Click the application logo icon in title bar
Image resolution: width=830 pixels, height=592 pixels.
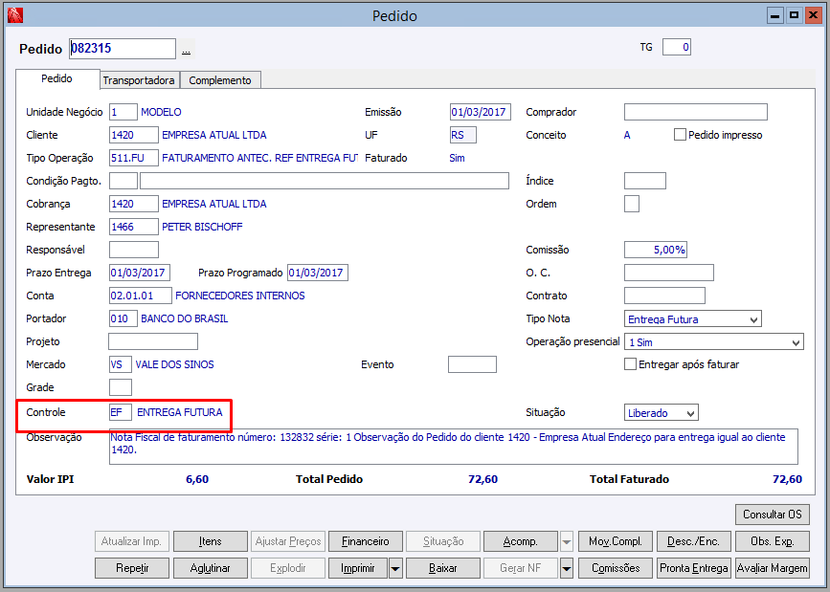coord(15,15)
